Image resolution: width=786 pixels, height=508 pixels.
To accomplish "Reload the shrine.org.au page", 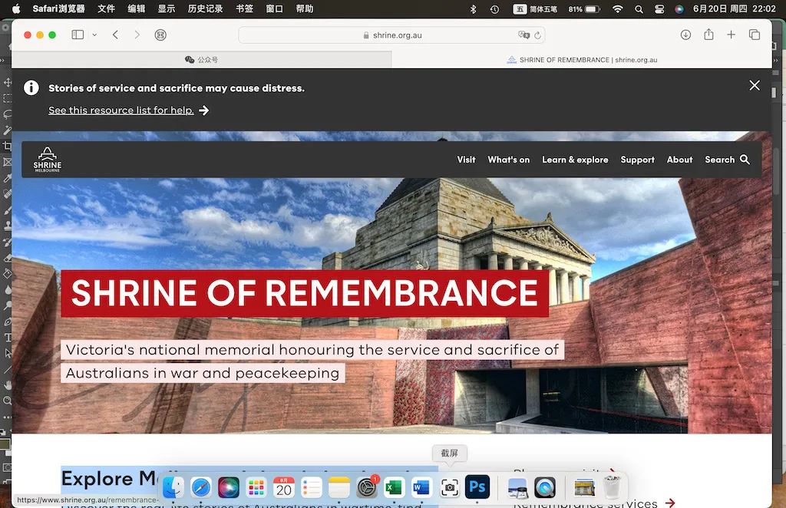I will click(x=537, y=35).
